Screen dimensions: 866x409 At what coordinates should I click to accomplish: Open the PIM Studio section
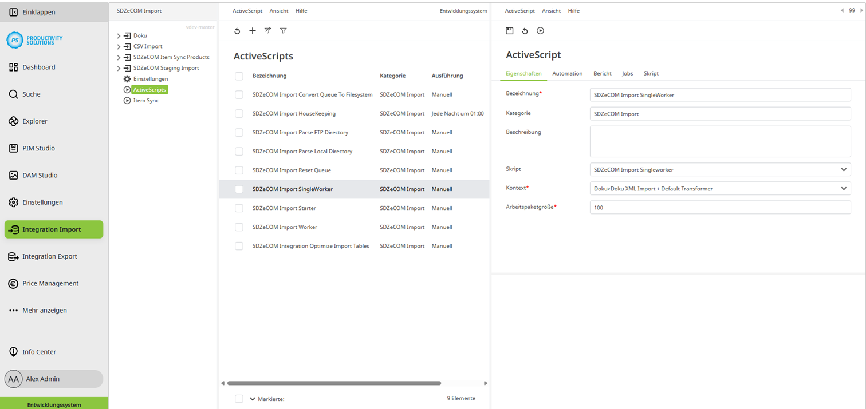(x=38, y=148)
